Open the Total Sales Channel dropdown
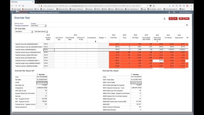 click(41, 32)
